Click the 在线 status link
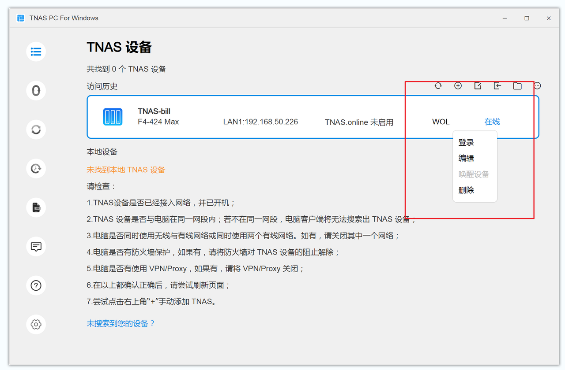The image size is (565, 370). point(492,122)
